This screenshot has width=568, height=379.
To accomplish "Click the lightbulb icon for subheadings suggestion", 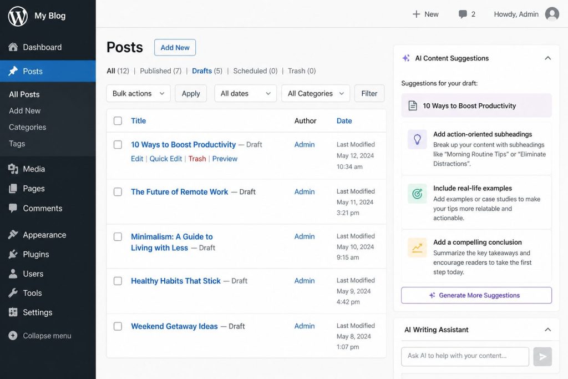I will pos(417,139).
